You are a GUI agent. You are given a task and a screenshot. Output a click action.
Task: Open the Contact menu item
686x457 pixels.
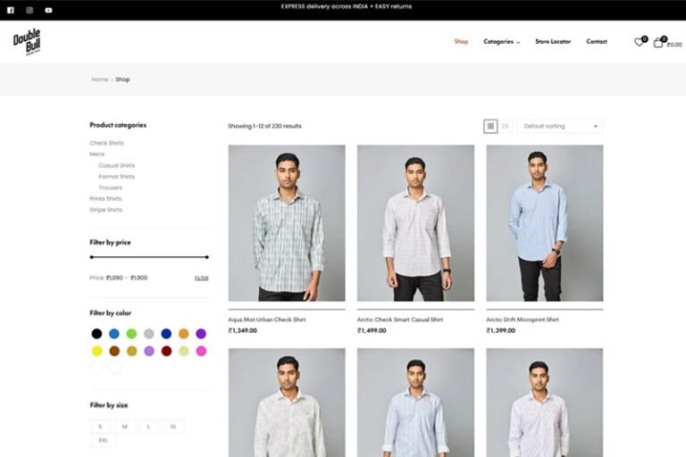596,42
